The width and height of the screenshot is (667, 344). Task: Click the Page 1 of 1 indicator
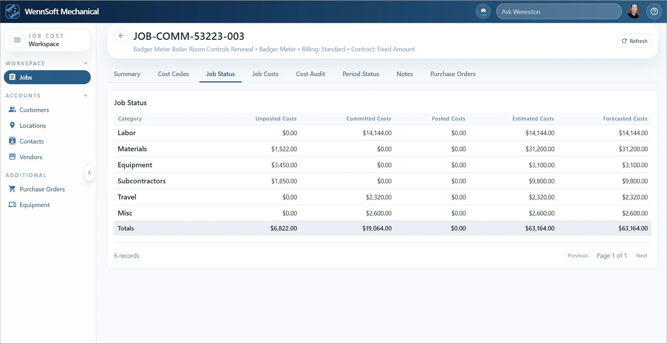pos(612,255)
